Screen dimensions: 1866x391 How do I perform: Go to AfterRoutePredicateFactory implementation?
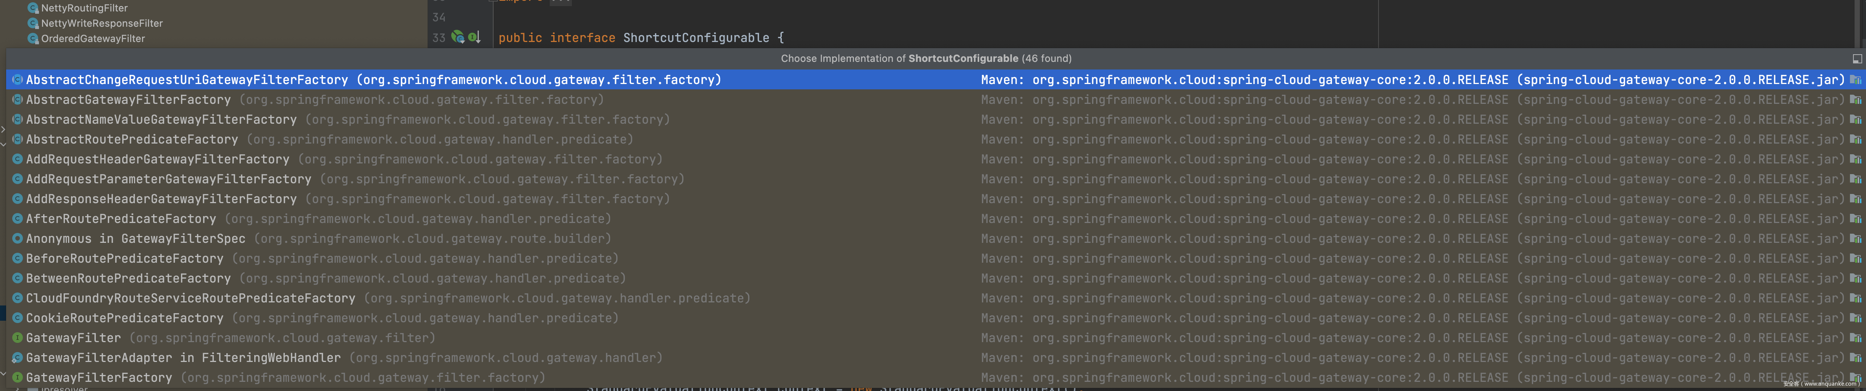coord(121,219)
